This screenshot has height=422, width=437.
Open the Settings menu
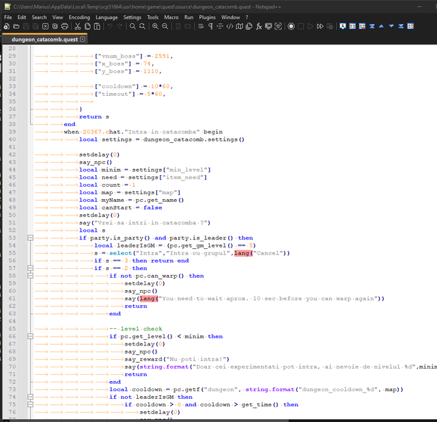click(132, 17)
